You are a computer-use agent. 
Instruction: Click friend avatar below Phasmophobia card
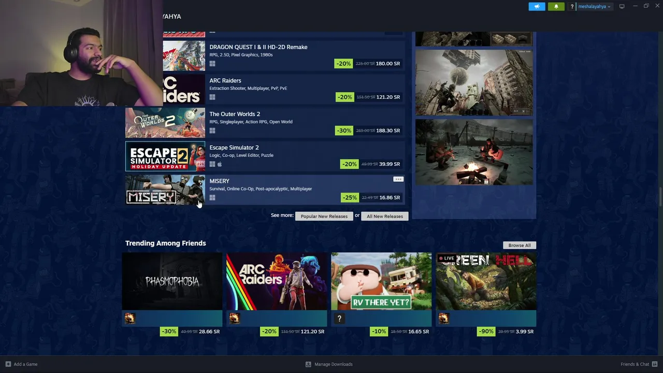(x=129, y=319)
